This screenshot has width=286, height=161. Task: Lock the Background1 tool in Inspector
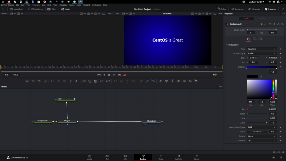coord(278,24)
